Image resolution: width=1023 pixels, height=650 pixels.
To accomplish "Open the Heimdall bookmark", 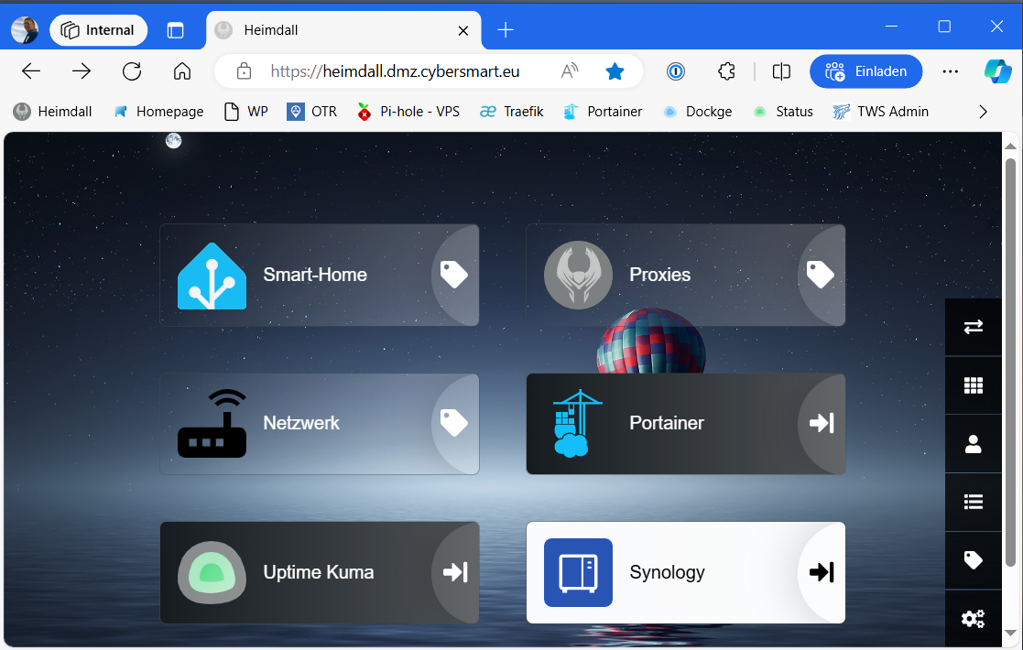I will pos(53,112).
